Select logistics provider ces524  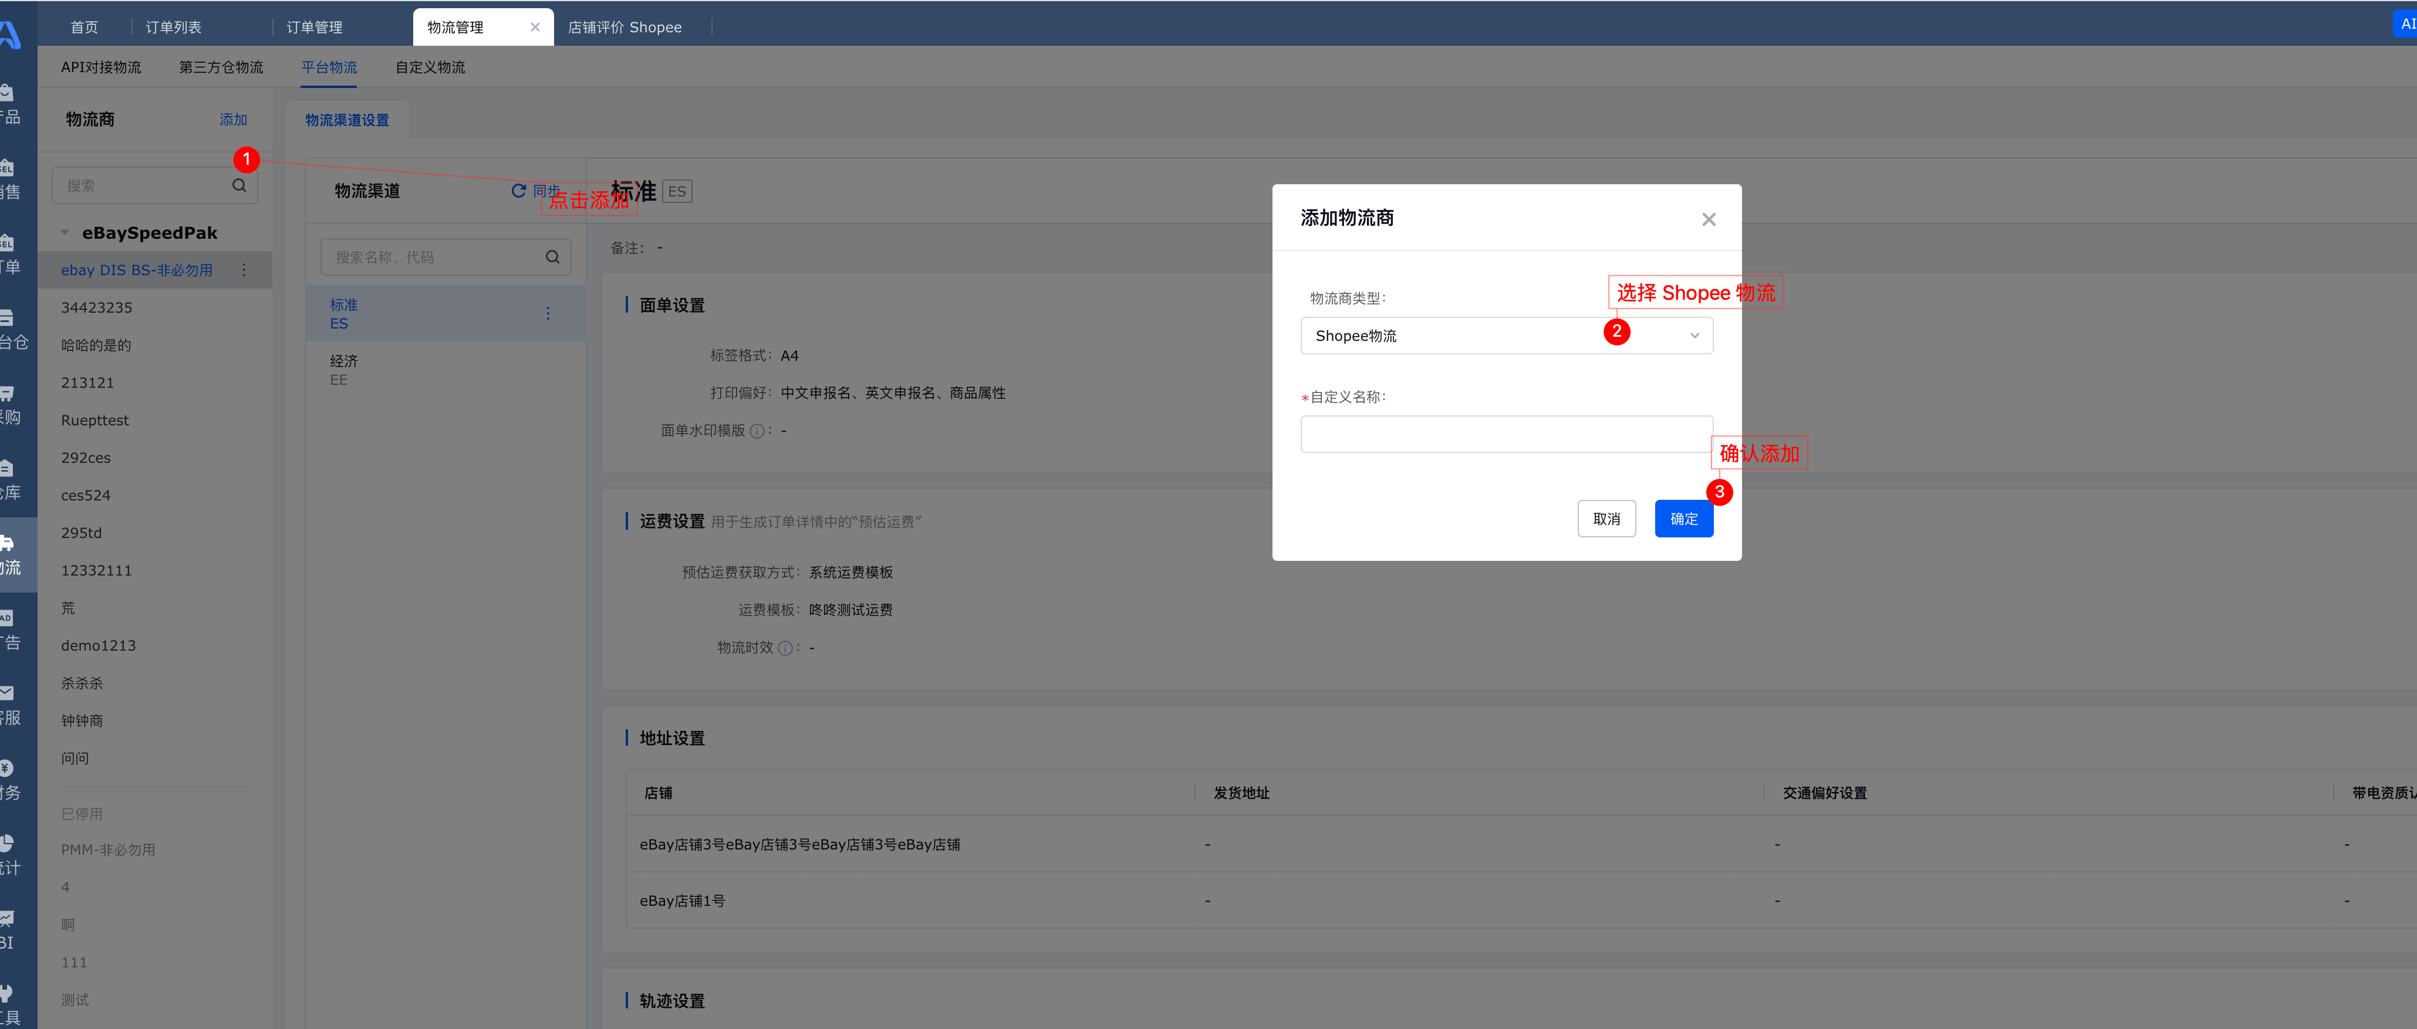click(155, 495)
